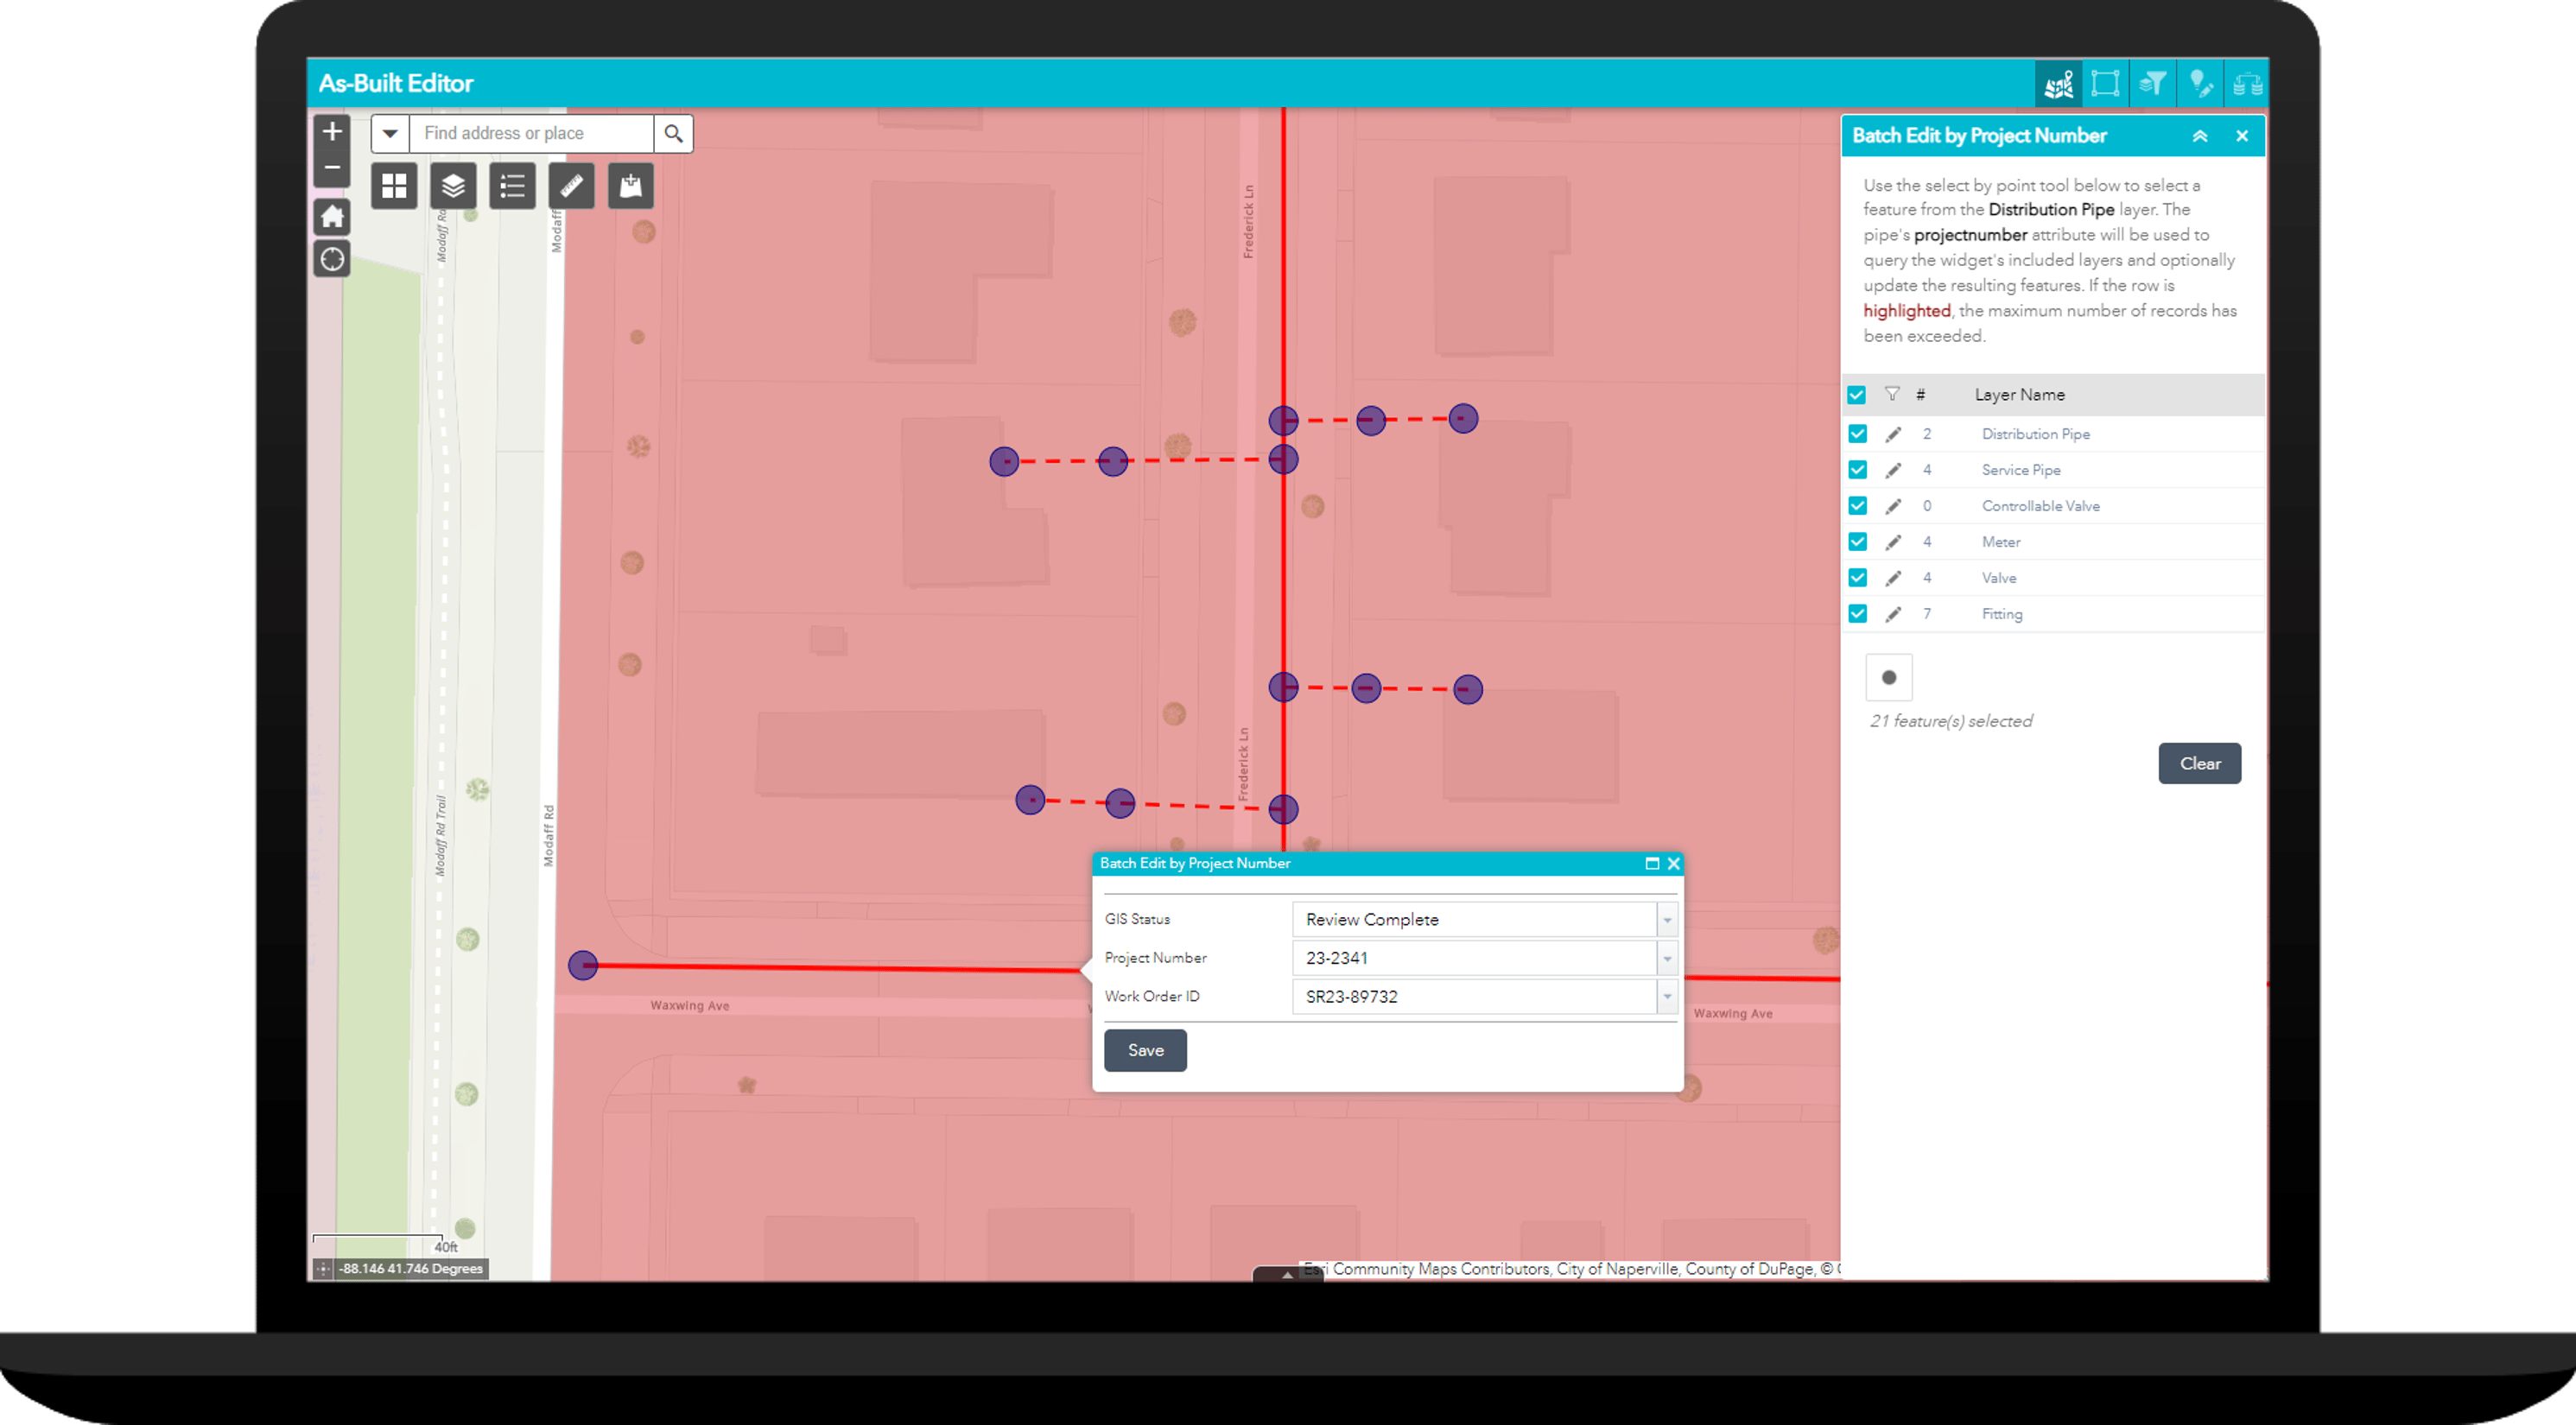Screen dimensions: 2576x1425
Task: Toggle the select-all layers checkbox
Action: pyautogui.click(x=1857, y=395)
